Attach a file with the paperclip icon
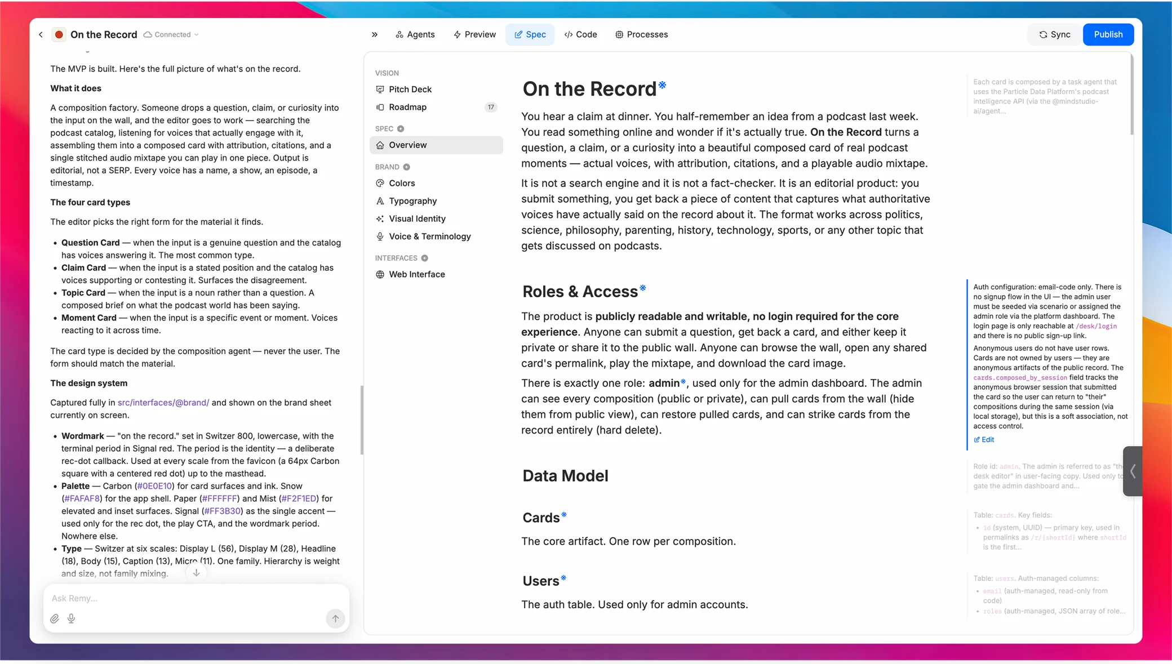This screenshot has width=1172, height=664. tap(55, 618)
